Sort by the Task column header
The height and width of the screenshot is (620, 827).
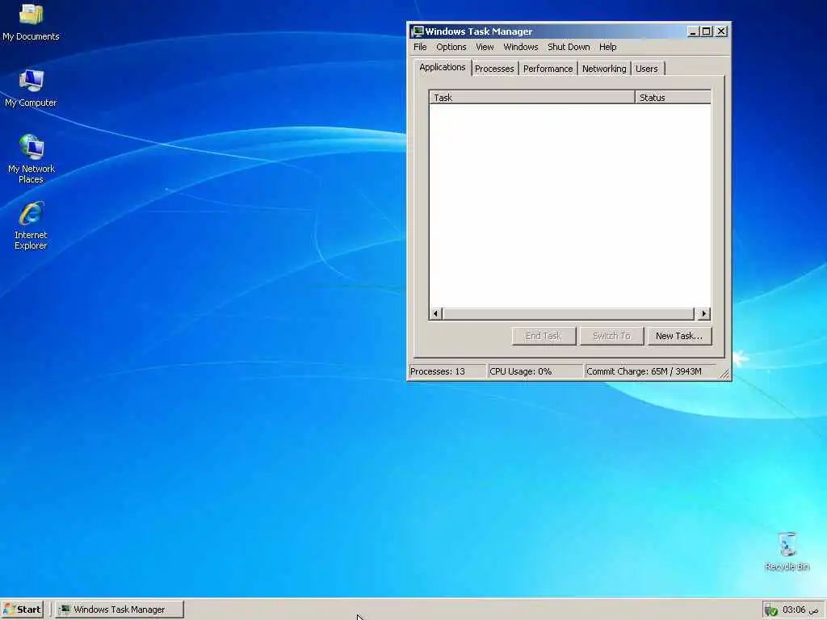[x=531, y=98]
